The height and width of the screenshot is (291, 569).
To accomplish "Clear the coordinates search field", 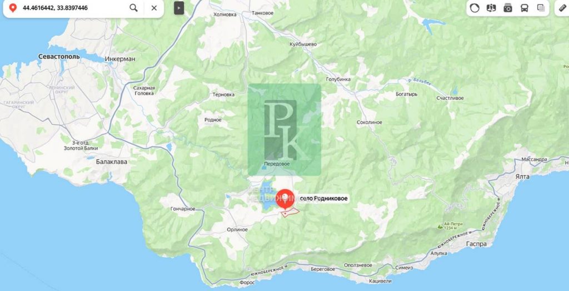I will pos(154,8).
